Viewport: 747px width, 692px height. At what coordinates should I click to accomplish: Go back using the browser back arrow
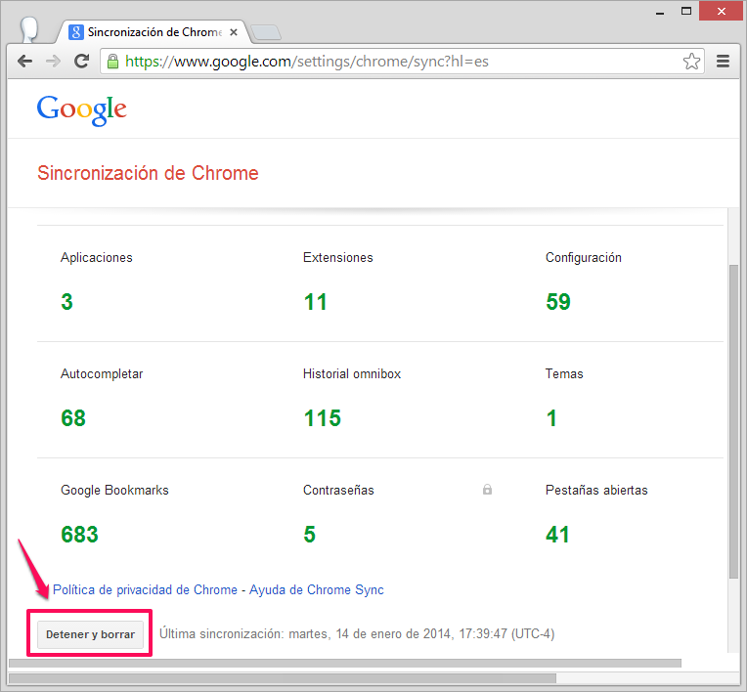[x=24, y=61]
